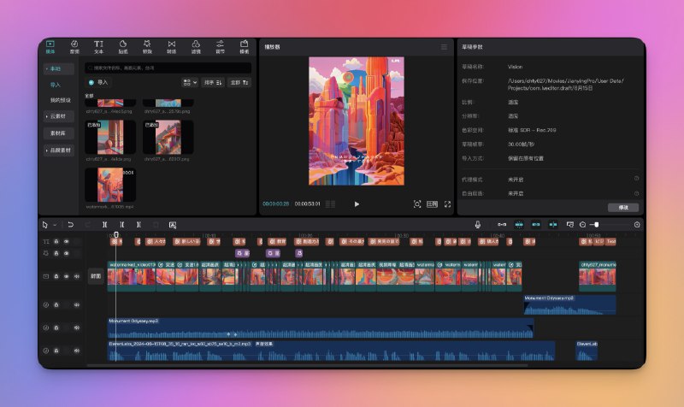Select the watermark mp4 video thumbnail

(x=110, y=185)
